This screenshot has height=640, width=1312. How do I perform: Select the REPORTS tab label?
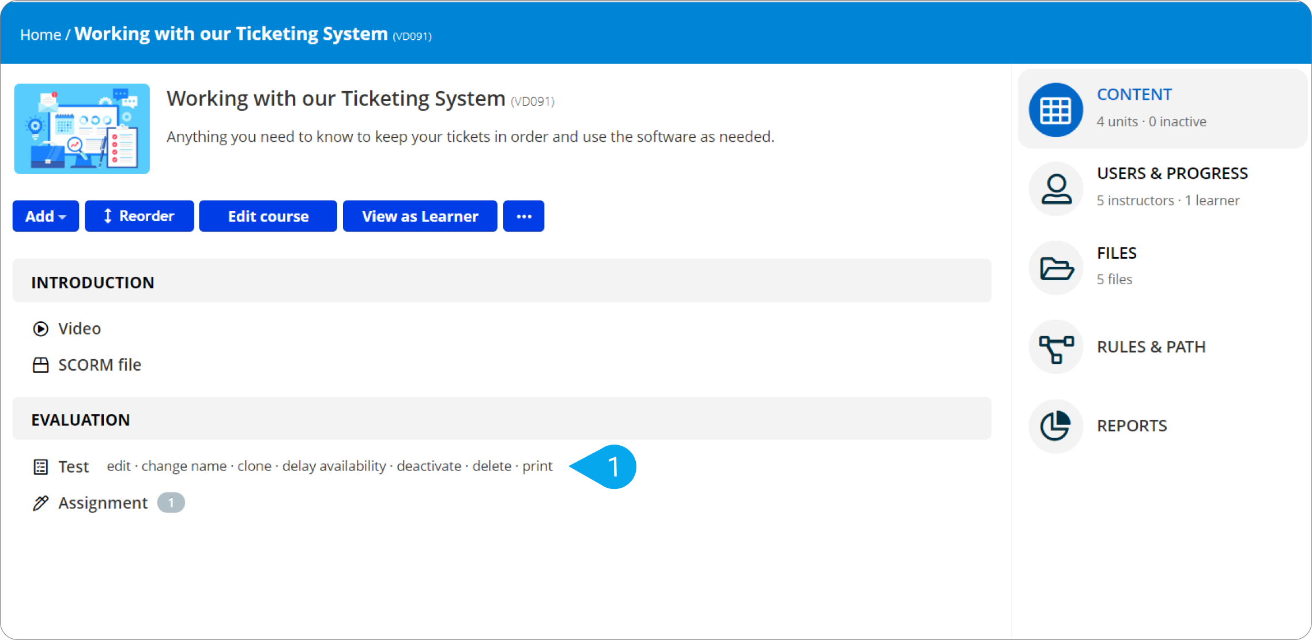tap(1132, 426)
